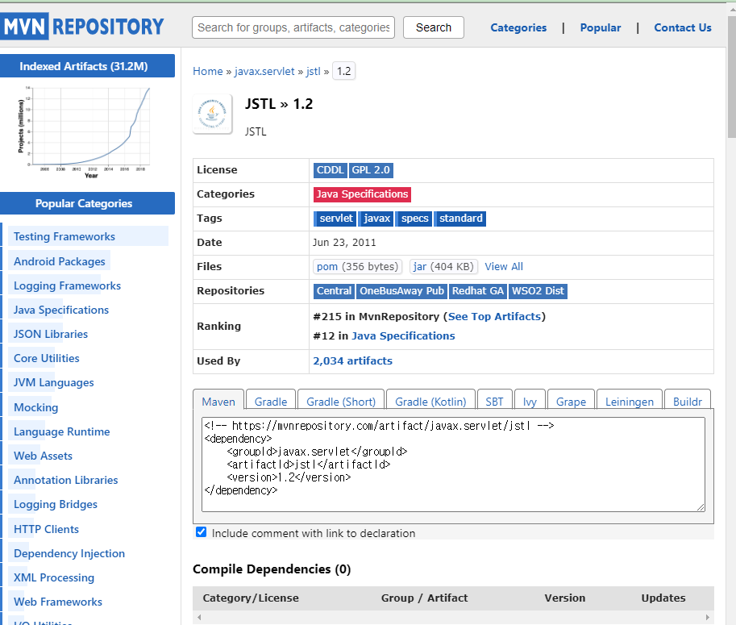The width and height of the screenshot is (736, 625).
Task: Open Java Specifications sidebar category
Action: (x=61, y=310)
